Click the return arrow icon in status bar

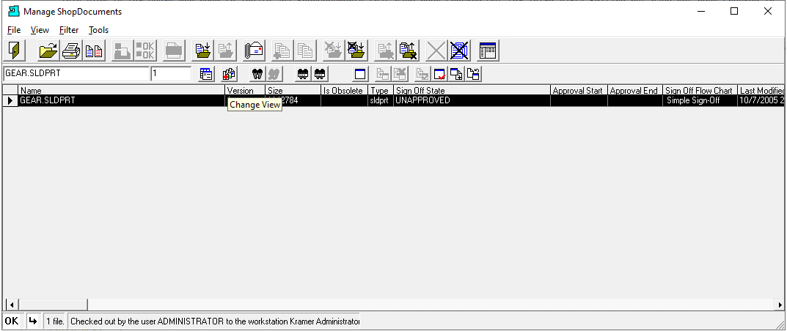[x=32, y=321]
